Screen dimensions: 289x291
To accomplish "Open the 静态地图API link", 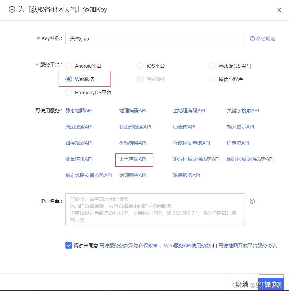I will [79, 111].
